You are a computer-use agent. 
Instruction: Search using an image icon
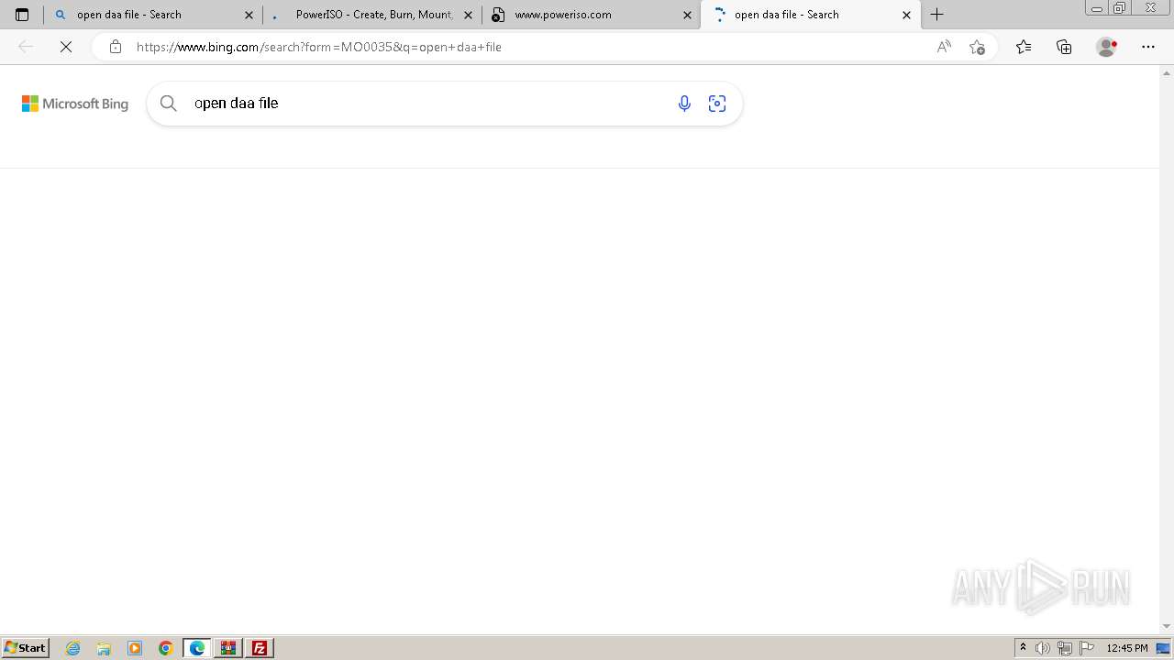(717, 104)
